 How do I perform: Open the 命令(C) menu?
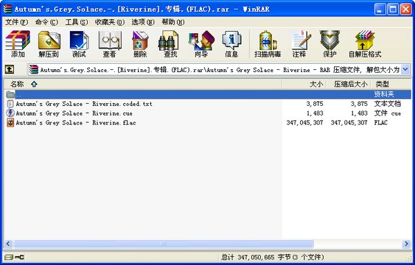pos(46,22)
